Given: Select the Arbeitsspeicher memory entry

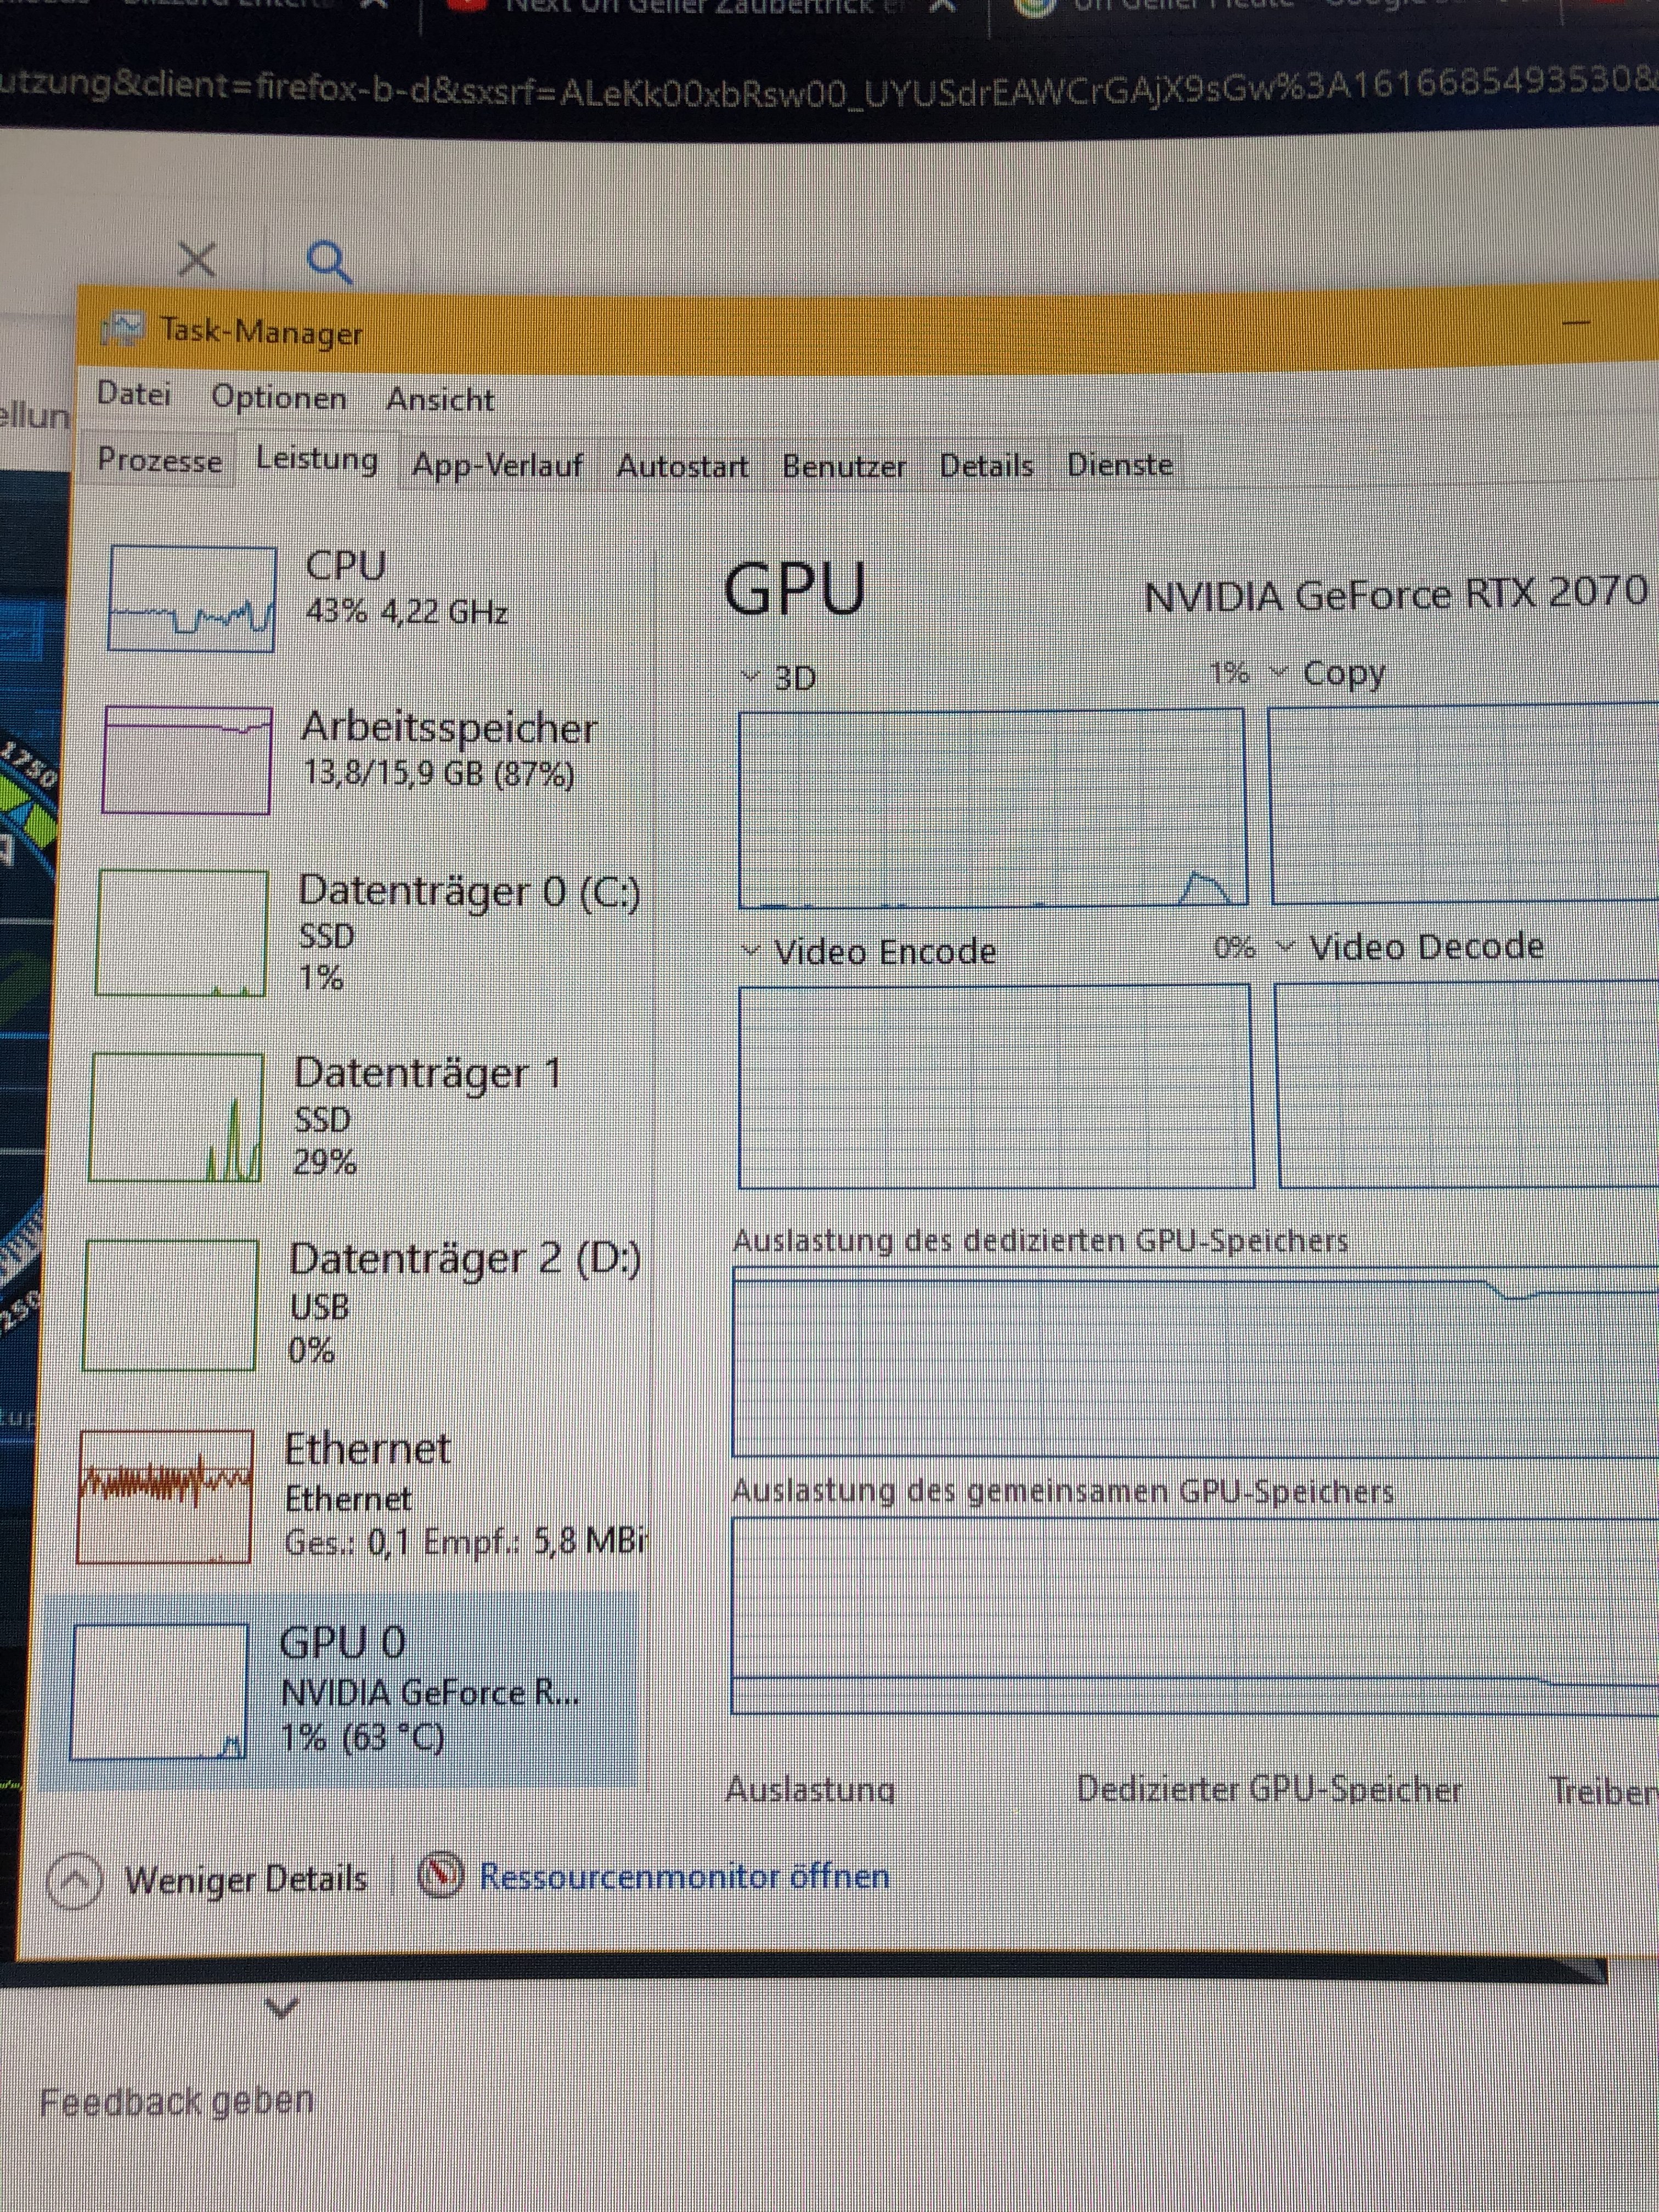Looking at the screenshot, I should click(448, 729).
